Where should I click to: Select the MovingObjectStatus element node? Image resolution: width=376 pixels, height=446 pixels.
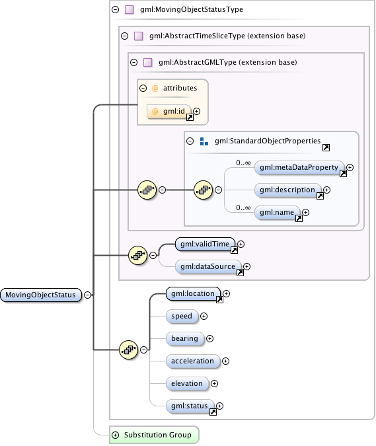(41, 295)
